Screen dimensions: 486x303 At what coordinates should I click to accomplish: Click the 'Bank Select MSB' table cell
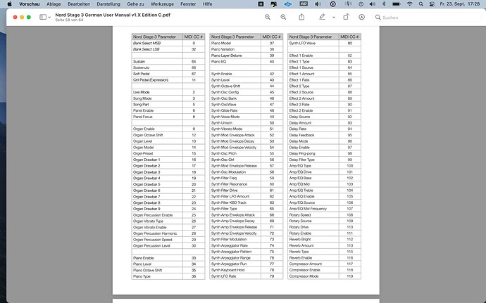[157, 44]
